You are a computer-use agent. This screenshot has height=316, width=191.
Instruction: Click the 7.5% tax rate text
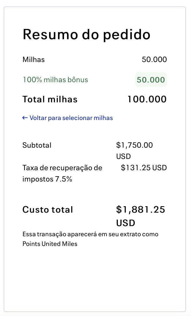(63, 179)
